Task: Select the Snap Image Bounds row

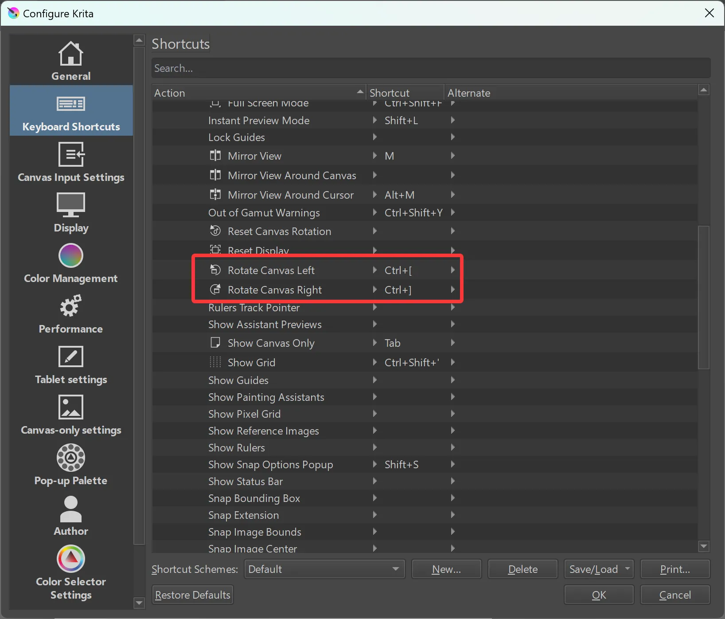Action: coord(425,532)
